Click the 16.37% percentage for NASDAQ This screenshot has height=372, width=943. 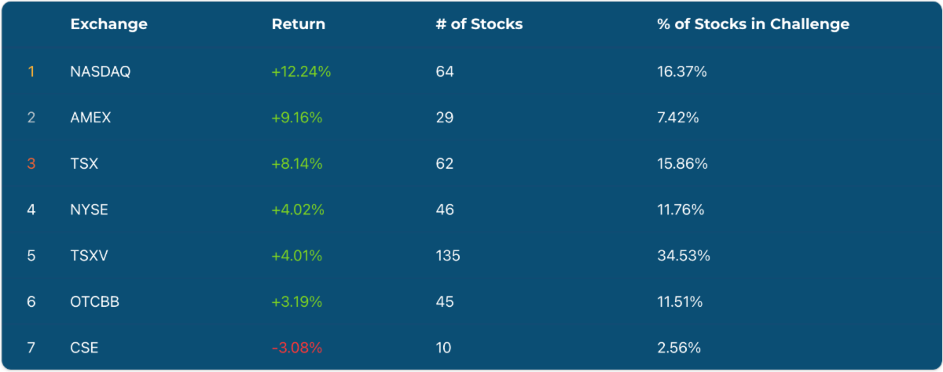pos(681,71)
